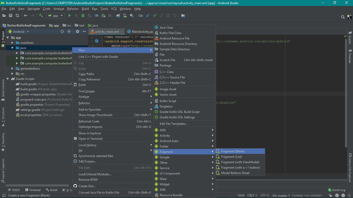Open the Gradle side tool window

[350, 38]
